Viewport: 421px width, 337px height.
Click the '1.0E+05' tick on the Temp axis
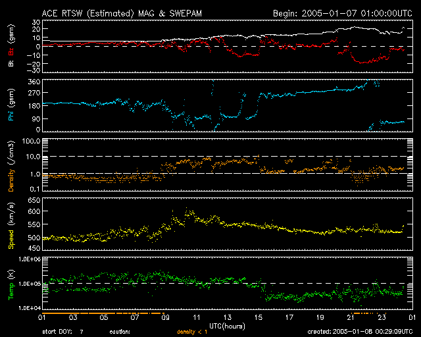(x=29, y=284)
